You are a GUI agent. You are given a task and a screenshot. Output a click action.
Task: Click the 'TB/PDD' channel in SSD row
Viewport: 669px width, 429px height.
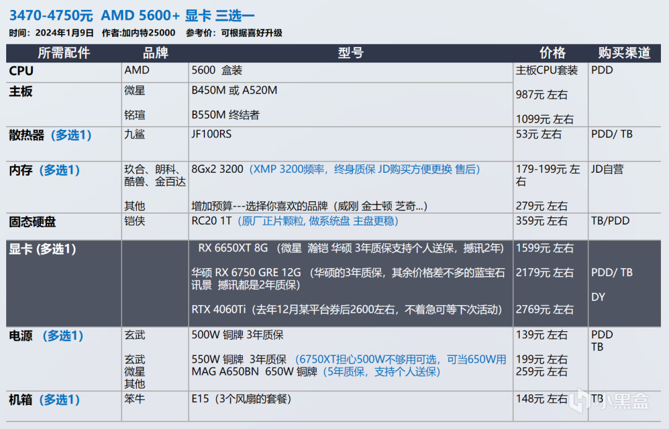(610, 221)
